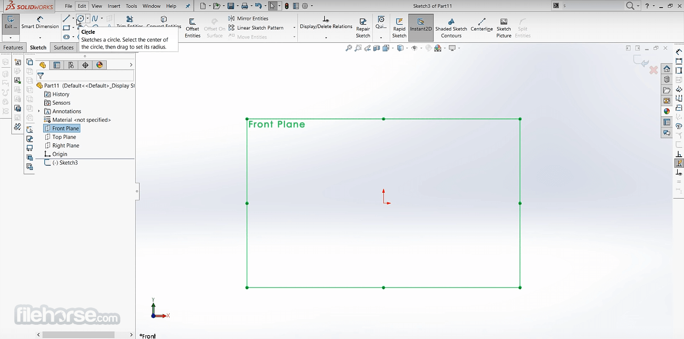Open SOLIDWORKS Resources home in task pane
684x339 pixels.
[667, 69]
